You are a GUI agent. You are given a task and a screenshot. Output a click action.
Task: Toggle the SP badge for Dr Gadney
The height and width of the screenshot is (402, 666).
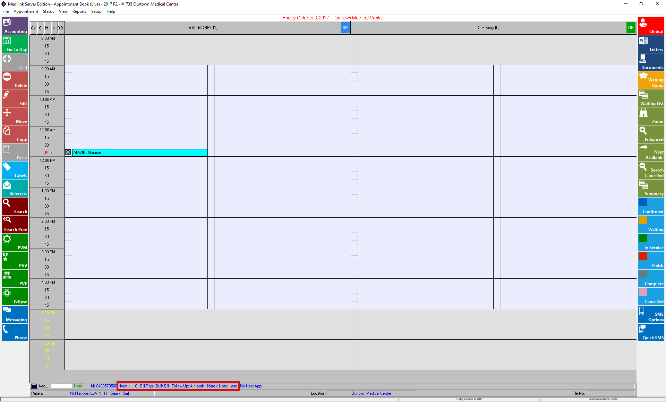[x=345, y=28]
